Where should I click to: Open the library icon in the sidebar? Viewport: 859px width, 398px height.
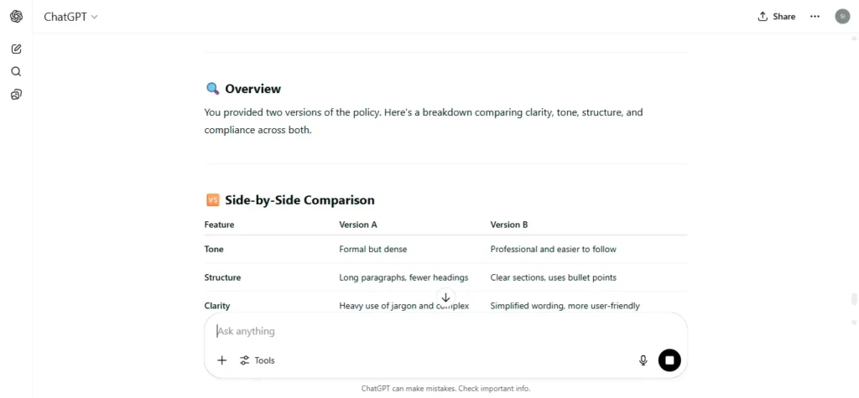pyautogui.click(x=17, y=95)
